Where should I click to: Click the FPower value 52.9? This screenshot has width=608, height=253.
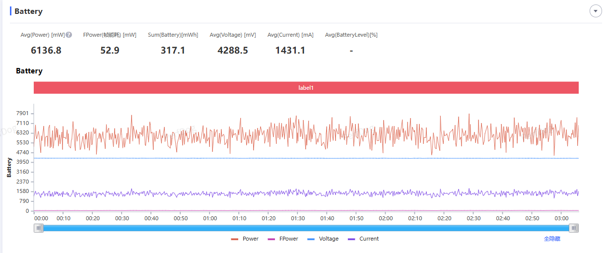click(110, 50)
